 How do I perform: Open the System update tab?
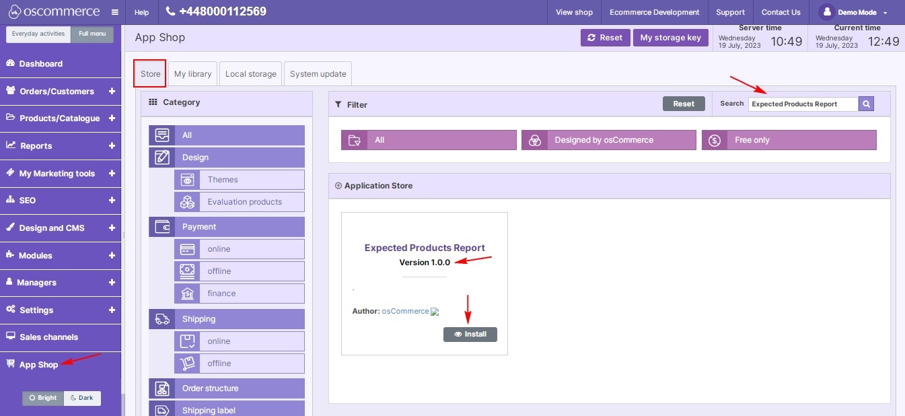pyautogui.click(x=318, y=74)
